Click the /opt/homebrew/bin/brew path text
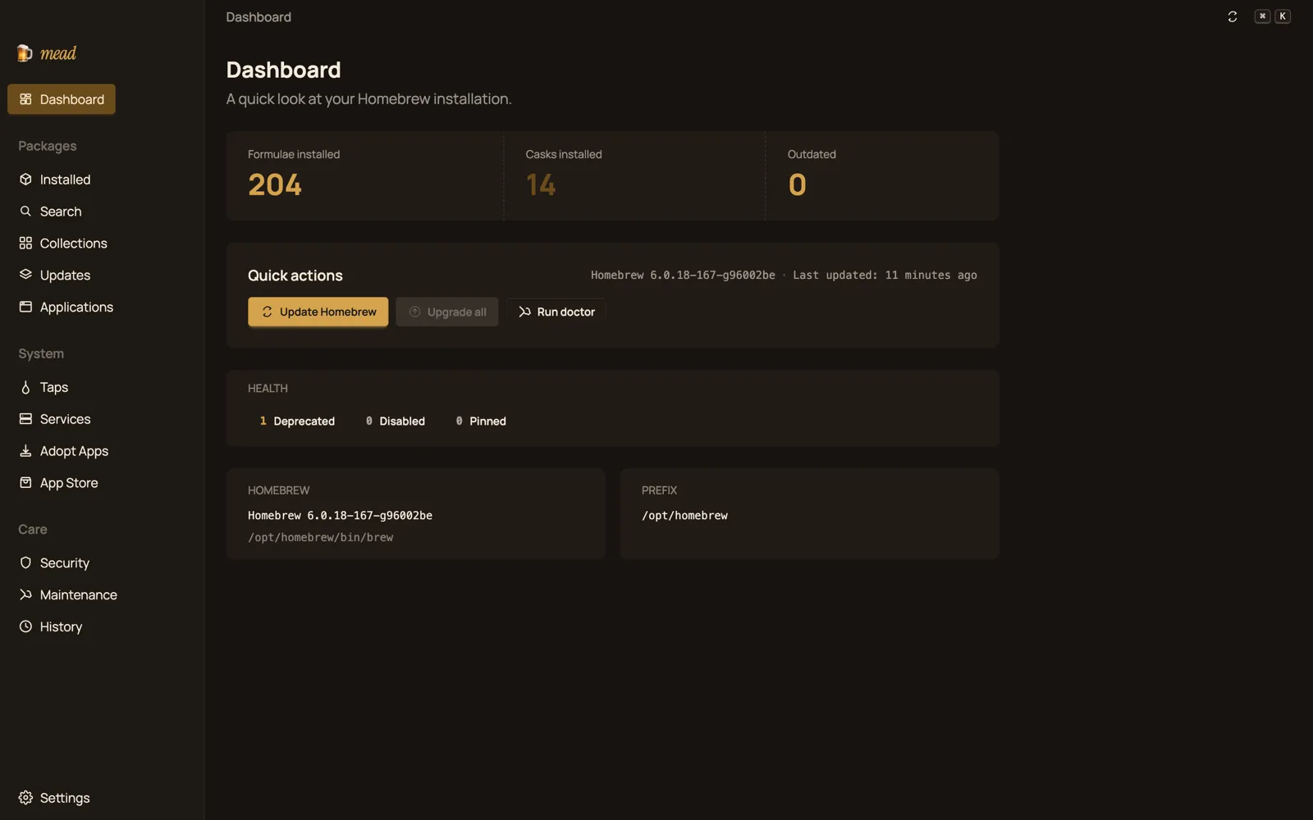1313x820 pixels. click(x=321, y=537)
